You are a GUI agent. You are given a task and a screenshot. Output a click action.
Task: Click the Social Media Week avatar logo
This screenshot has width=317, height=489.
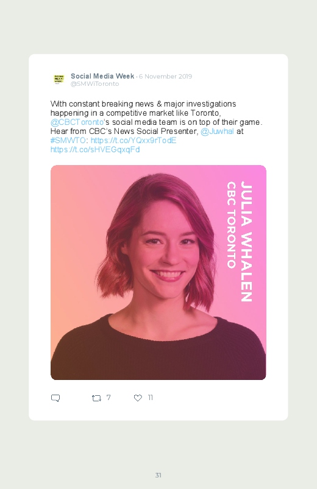point(59,79)
